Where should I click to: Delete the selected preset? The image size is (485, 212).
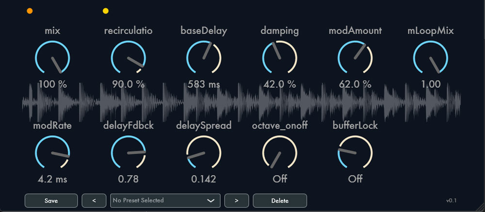(x=280, y=200)
